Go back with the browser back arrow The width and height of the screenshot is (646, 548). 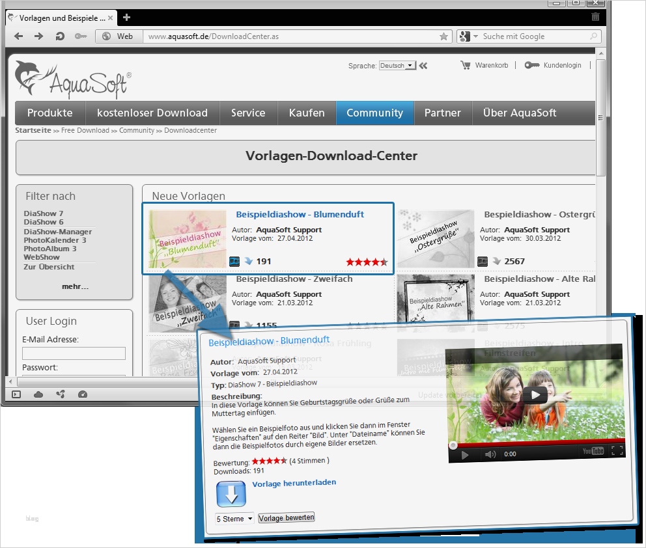[x=18, y=36]
